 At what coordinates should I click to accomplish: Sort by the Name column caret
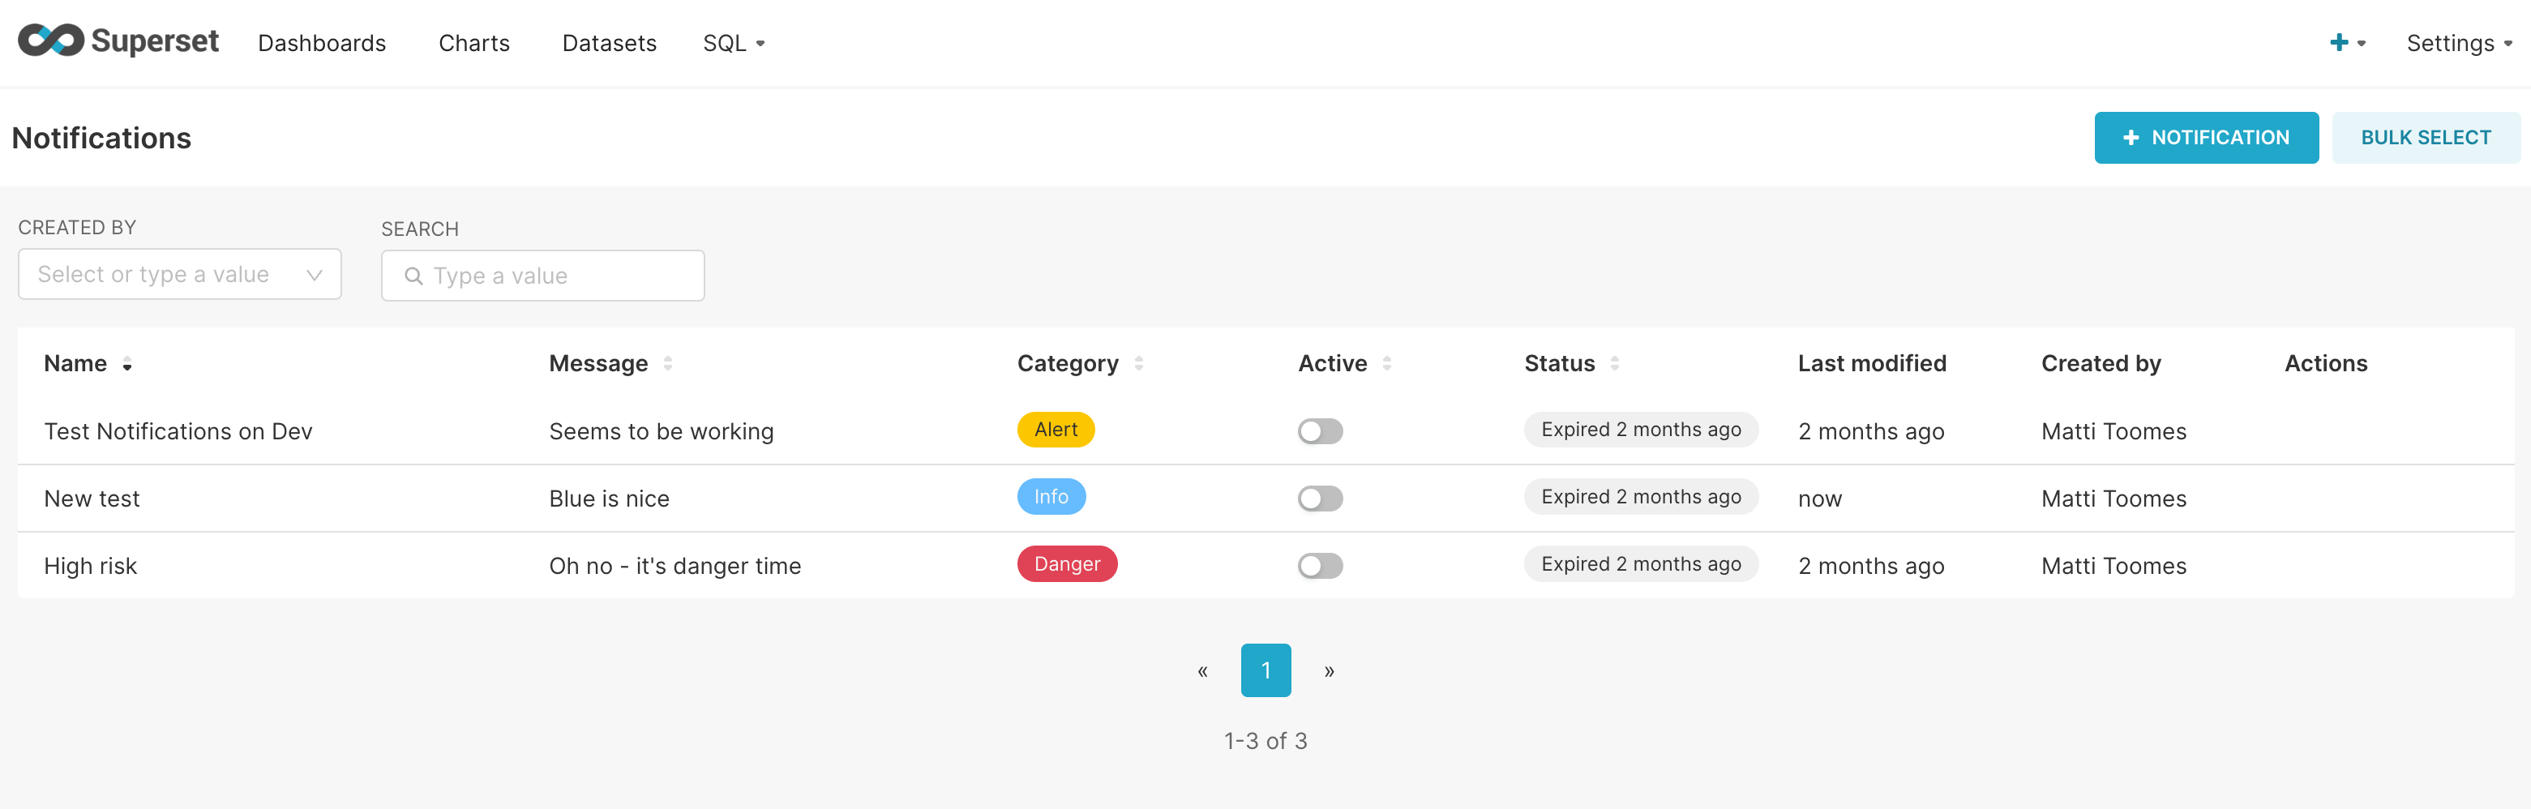pos(128,364)
